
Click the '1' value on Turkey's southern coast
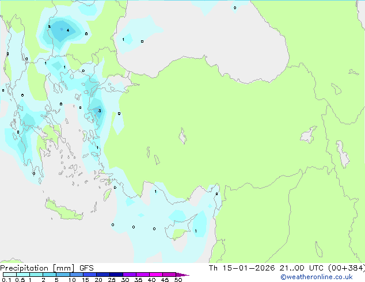(155, 192)
